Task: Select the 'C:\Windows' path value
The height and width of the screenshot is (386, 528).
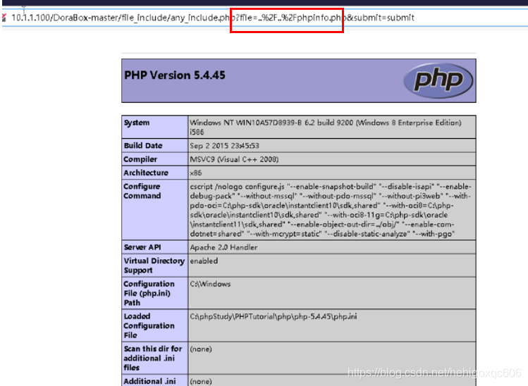Action: [x=210, y=284]
